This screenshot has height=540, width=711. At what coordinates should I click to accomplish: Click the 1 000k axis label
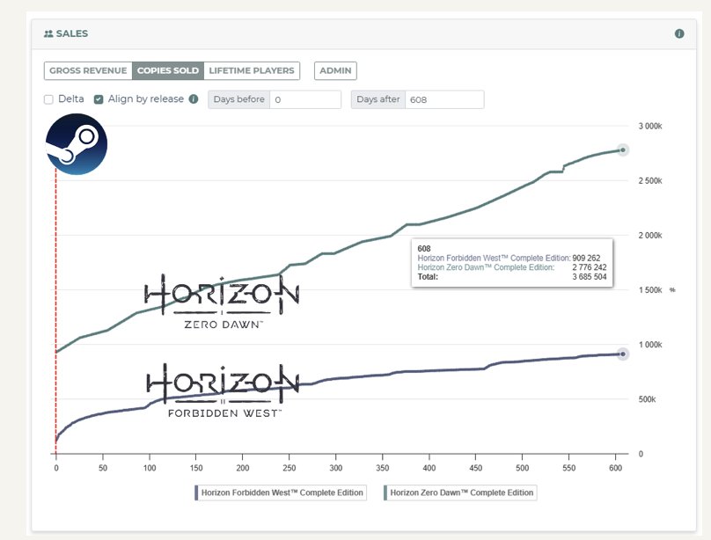click(x=650, y=345)
